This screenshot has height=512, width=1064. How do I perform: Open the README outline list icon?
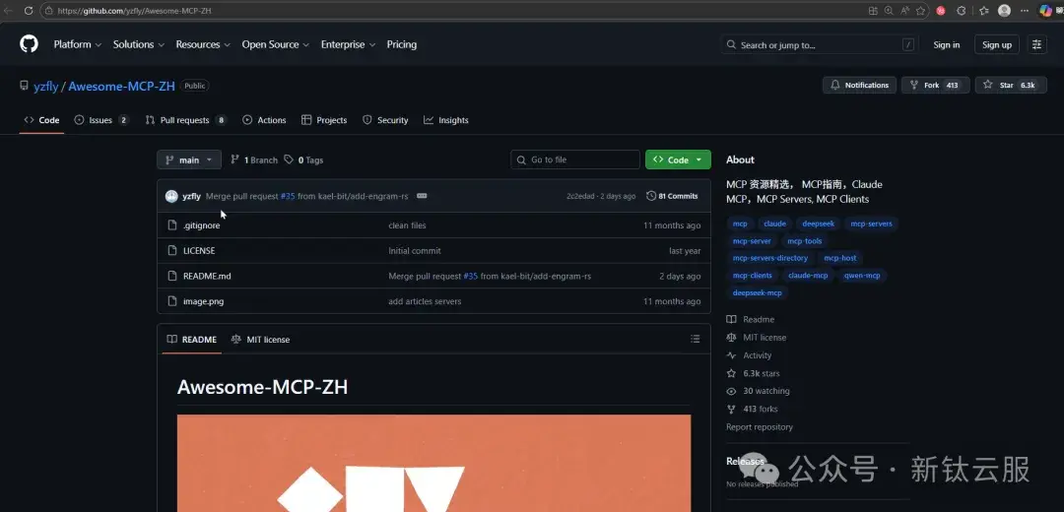point(695,339)
